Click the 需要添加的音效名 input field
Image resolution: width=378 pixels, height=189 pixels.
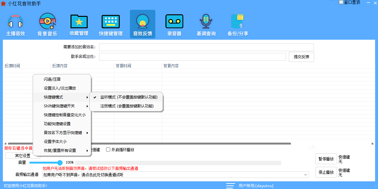(206, 47)
